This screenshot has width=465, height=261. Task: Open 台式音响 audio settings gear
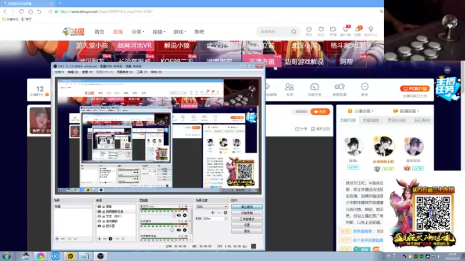click(x=185, y=230)
